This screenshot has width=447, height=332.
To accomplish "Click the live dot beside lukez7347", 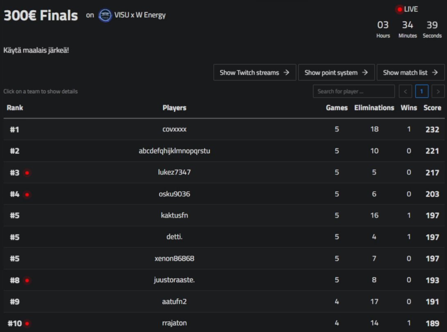I will (27, 172).
